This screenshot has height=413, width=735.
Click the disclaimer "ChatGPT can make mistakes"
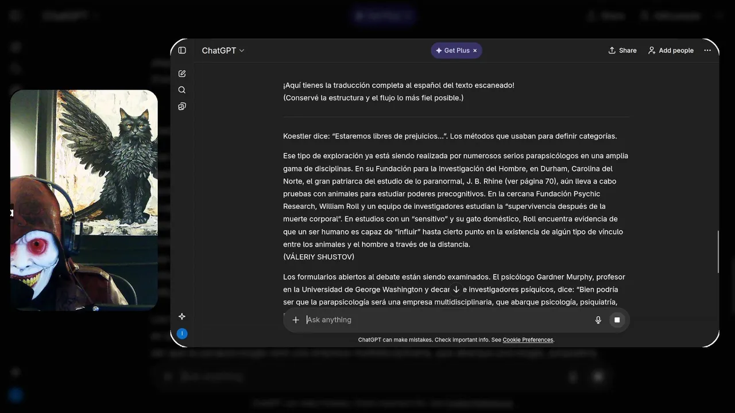(x=456, y=340)
